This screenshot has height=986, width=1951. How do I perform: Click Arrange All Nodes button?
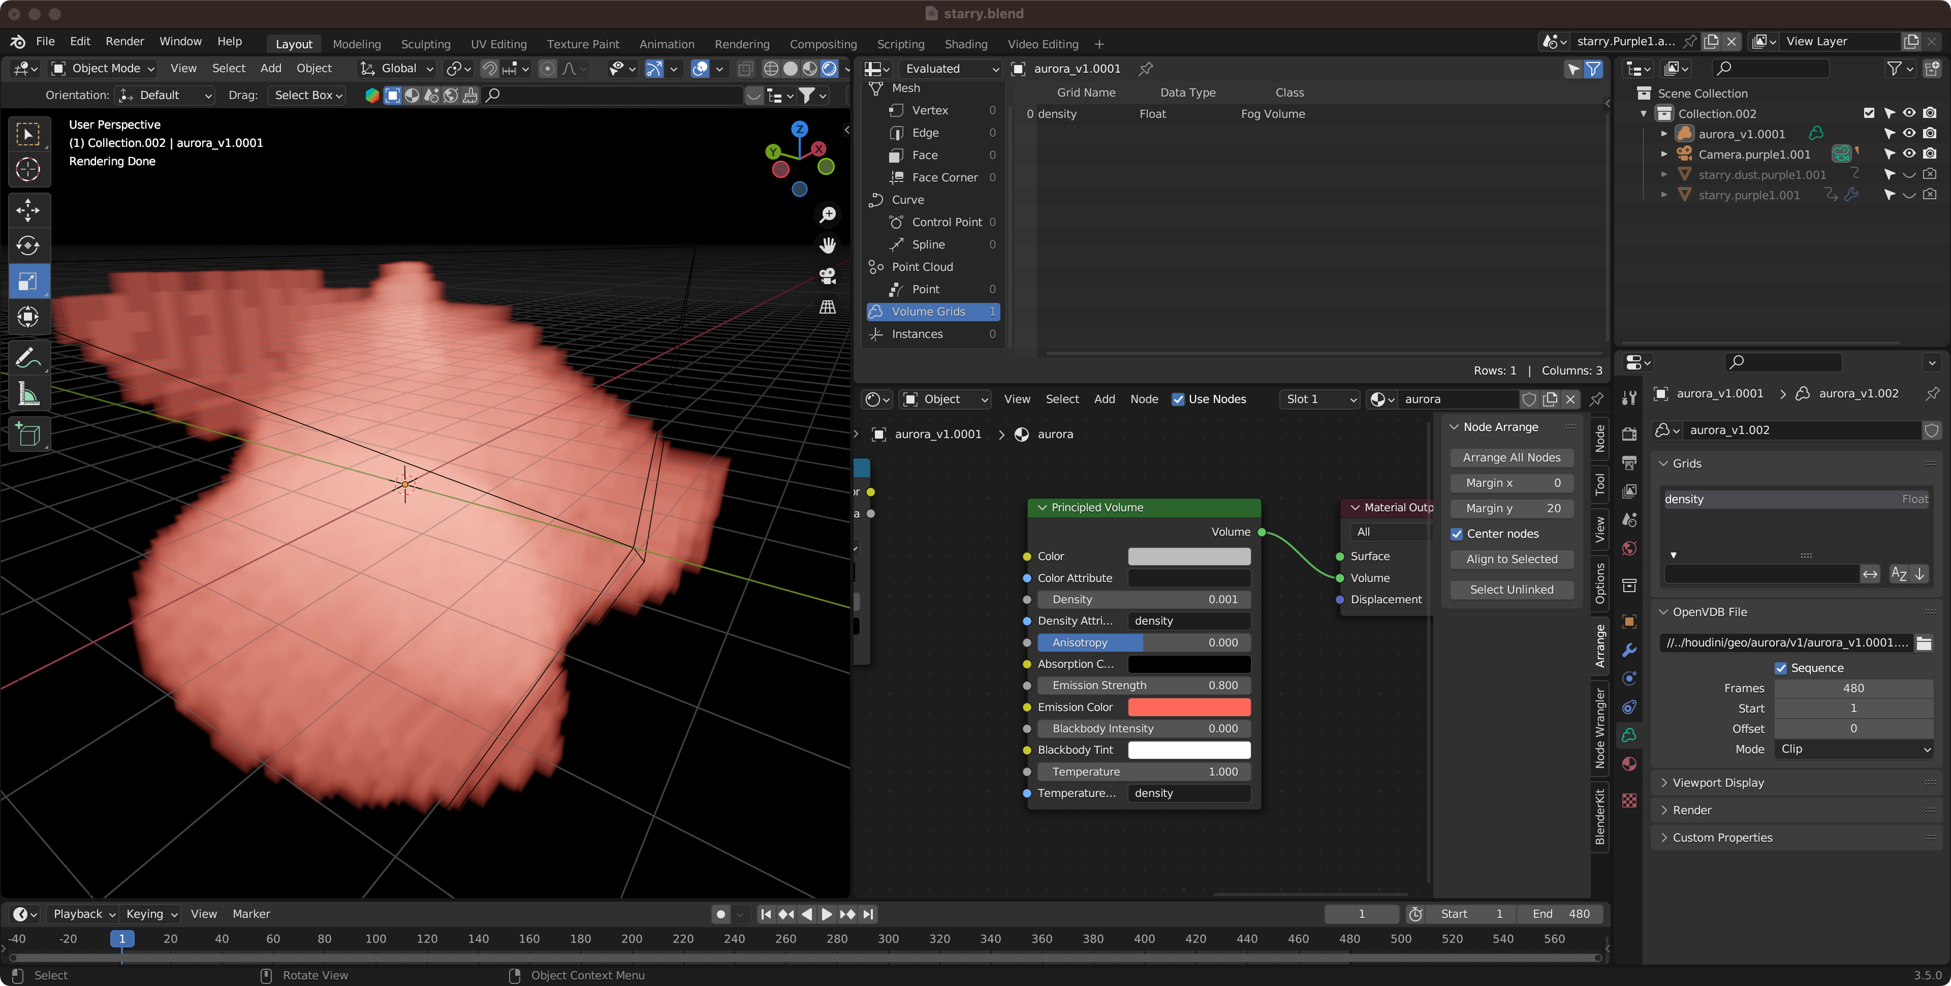click(x=1512, y=458)
